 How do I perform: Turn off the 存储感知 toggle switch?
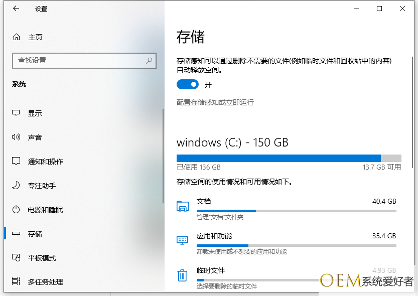[x=188, y=84]
